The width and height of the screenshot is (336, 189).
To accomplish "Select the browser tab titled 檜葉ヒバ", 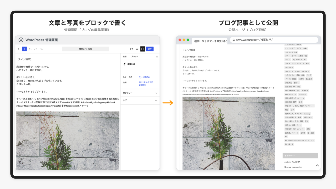I will pyautogui.click(x=210, y=41).
